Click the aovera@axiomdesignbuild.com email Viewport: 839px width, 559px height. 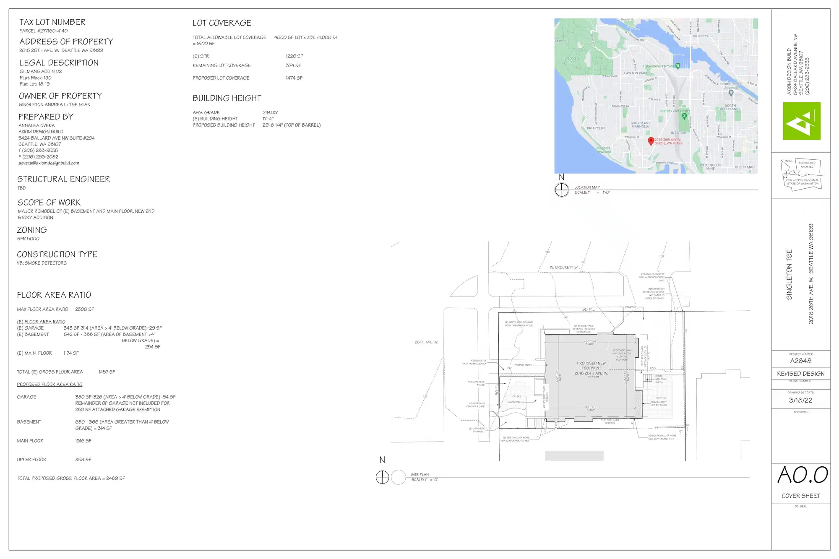click(x=49, y=163)
